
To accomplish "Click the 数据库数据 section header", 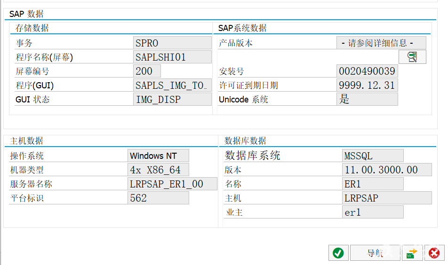I will pos(245,140).
